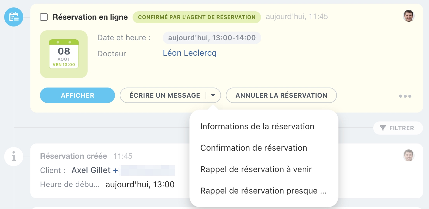Screen dimensions: 429x209
Task: Click Écrire un message button
Action: pos(165,96)
